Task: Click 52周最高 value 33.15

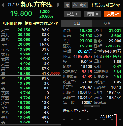Action: tap(87, 72)
